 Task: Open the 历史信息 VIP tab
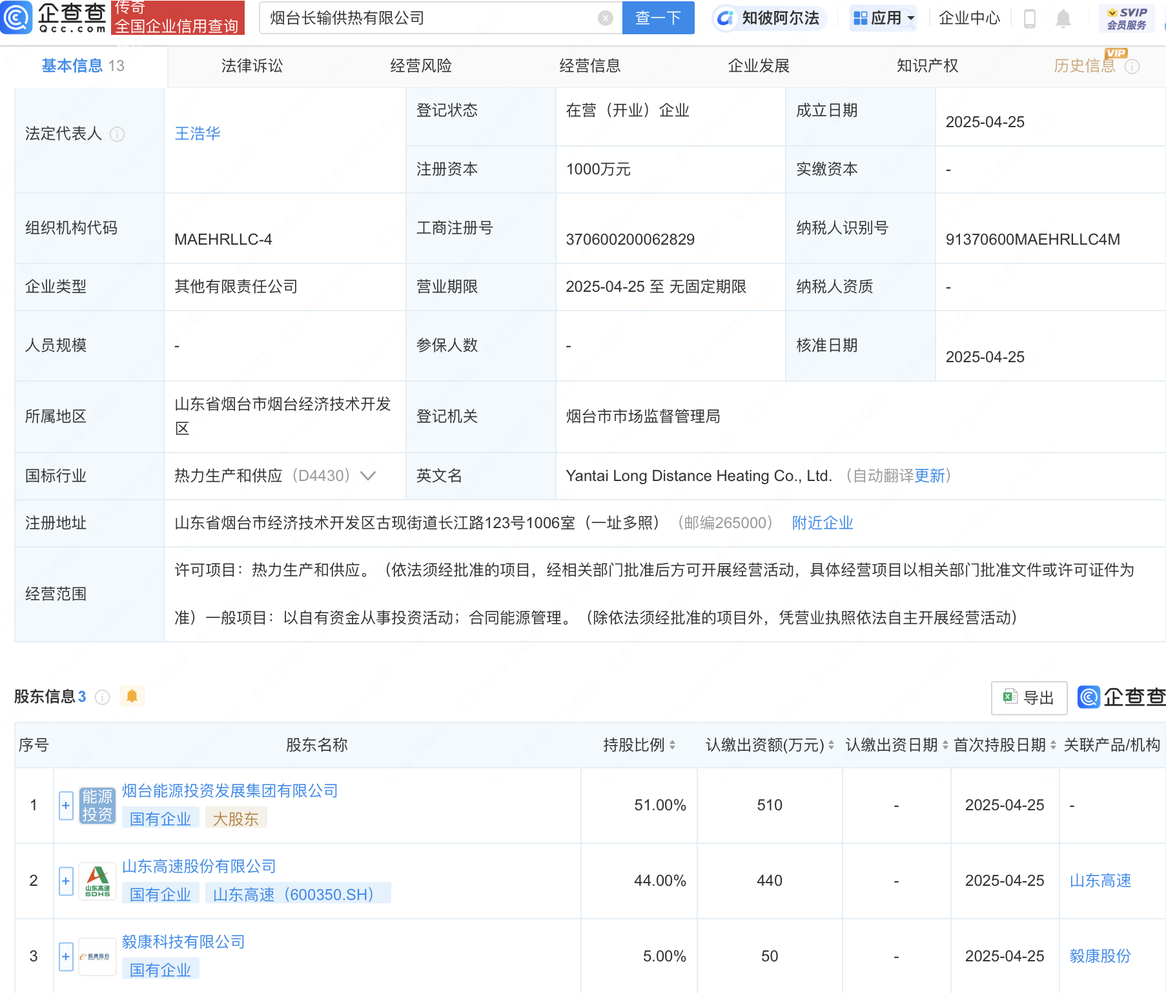click(x=1085, y=66)
